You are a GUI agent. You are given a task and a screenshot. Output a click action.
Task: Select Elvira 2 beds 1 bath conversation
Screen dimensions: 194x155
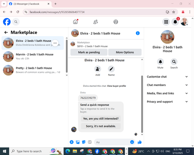(x=33, y=43)
